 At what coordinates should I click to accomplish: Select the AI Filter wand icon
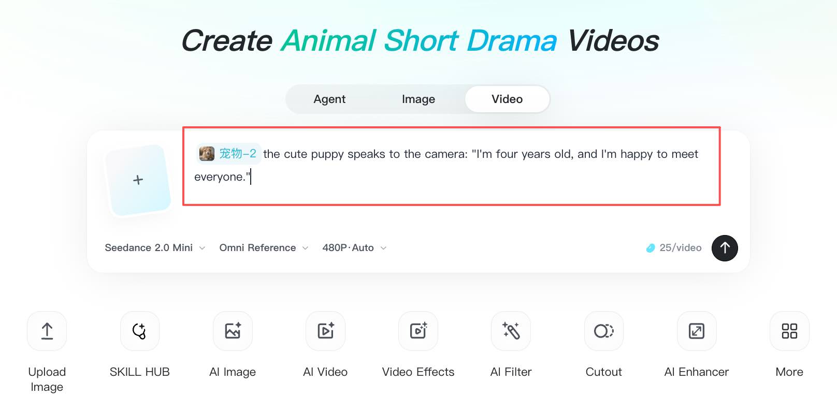click(511, 331)
